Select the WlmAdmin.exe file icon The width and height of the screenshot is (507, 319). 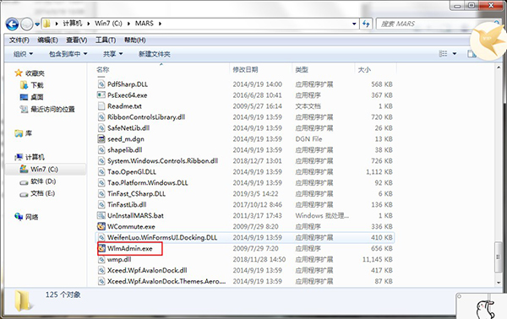101,248
